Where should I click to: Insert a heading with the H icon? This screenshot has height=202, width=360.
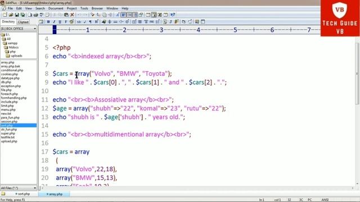coord(96,22)
